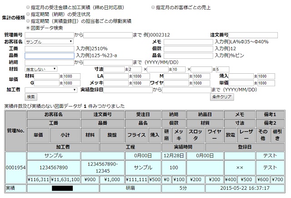
Task: Click the 注文番号 input field
Action: click(253, 35)
